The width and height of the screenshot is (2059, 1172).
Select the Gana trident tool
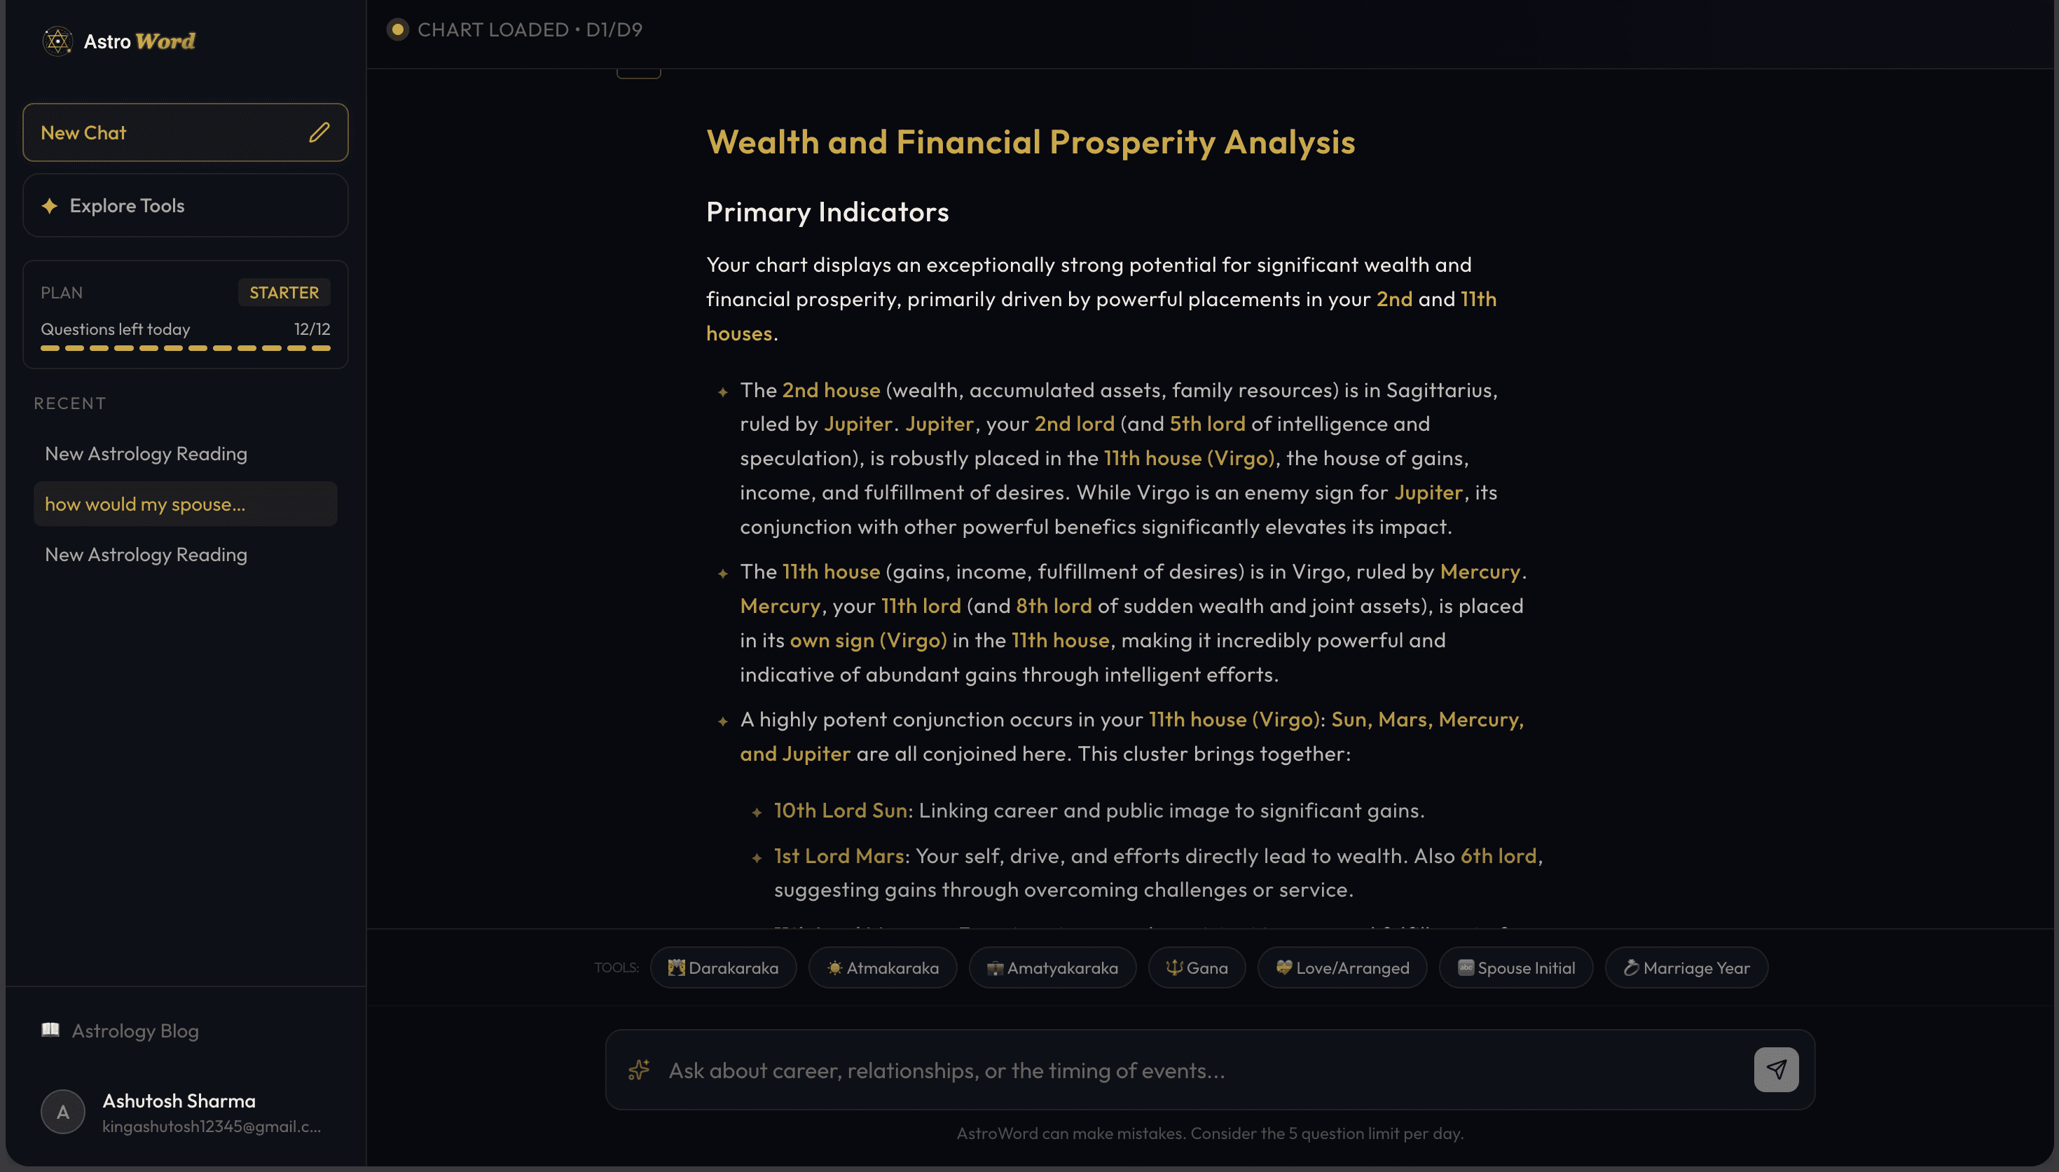[x=1196, y=967]
